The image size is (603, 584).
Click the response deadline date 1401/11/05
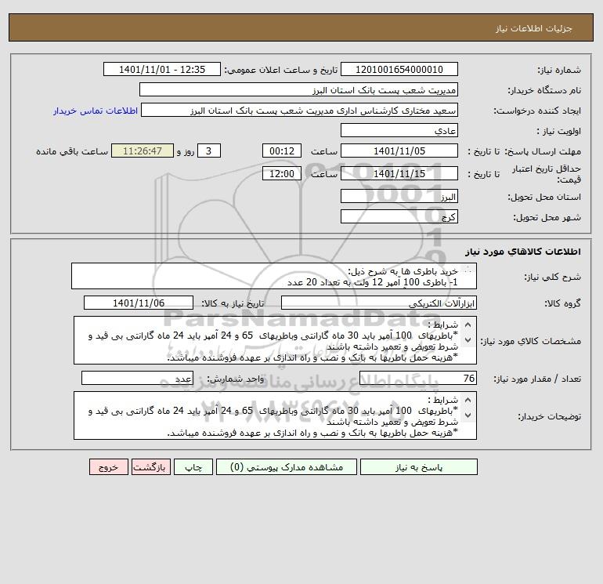click(x=399, y=151)
